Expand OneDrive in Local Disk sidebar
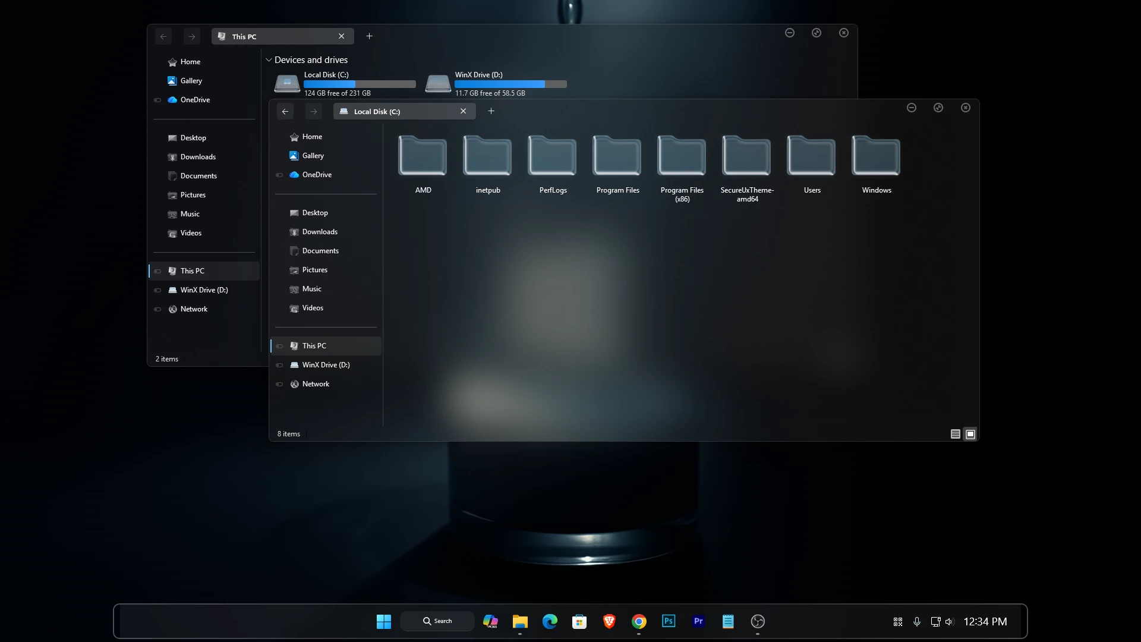Screen dimensions: 1141x642 coord(279,175)
